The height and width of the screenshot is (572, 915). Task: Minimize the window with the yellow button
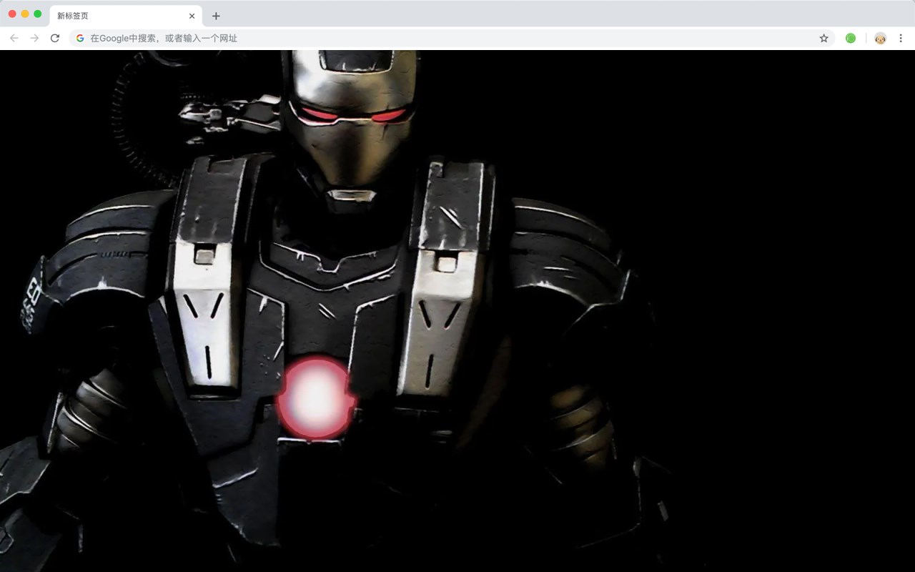click(25, 14)
